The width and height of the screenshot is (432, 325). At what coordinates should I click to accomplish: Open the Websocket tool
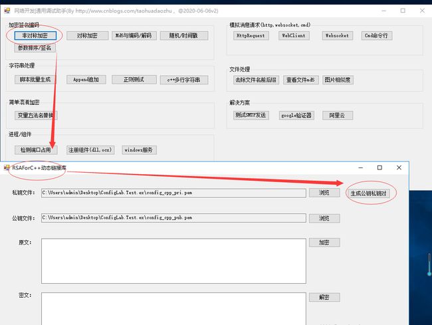tap(338, 35)
